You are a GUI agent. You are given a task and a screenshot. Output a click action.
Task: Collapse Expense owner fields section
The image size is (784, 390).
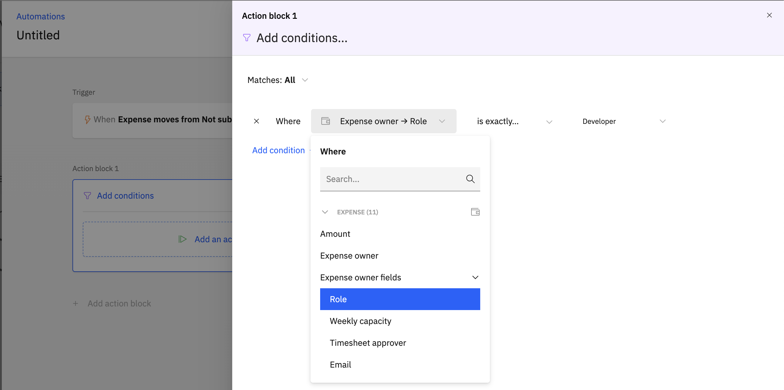pyautogui.click(x=475, y=277)
